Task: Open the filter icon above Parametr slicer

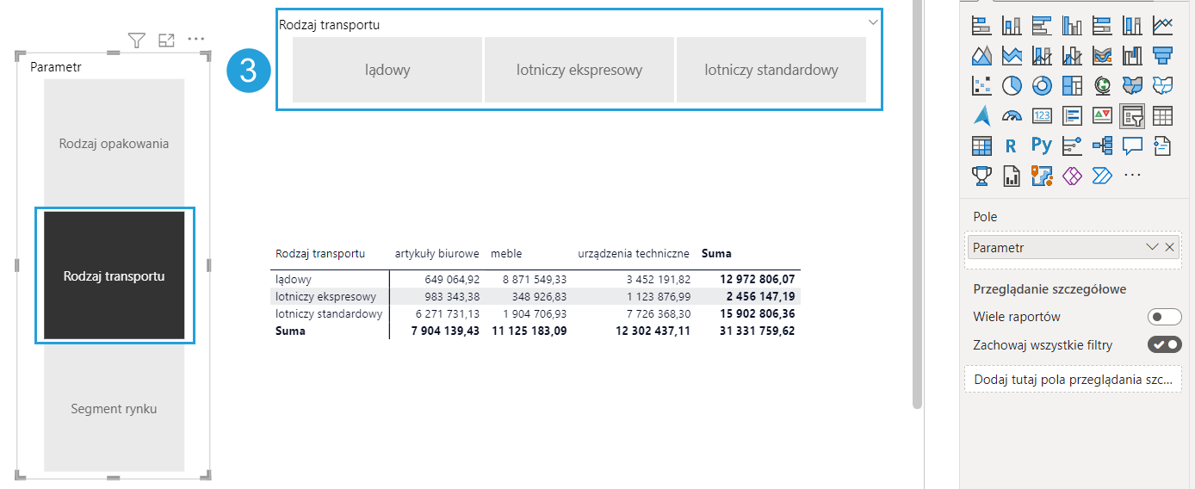Action: 136,40
